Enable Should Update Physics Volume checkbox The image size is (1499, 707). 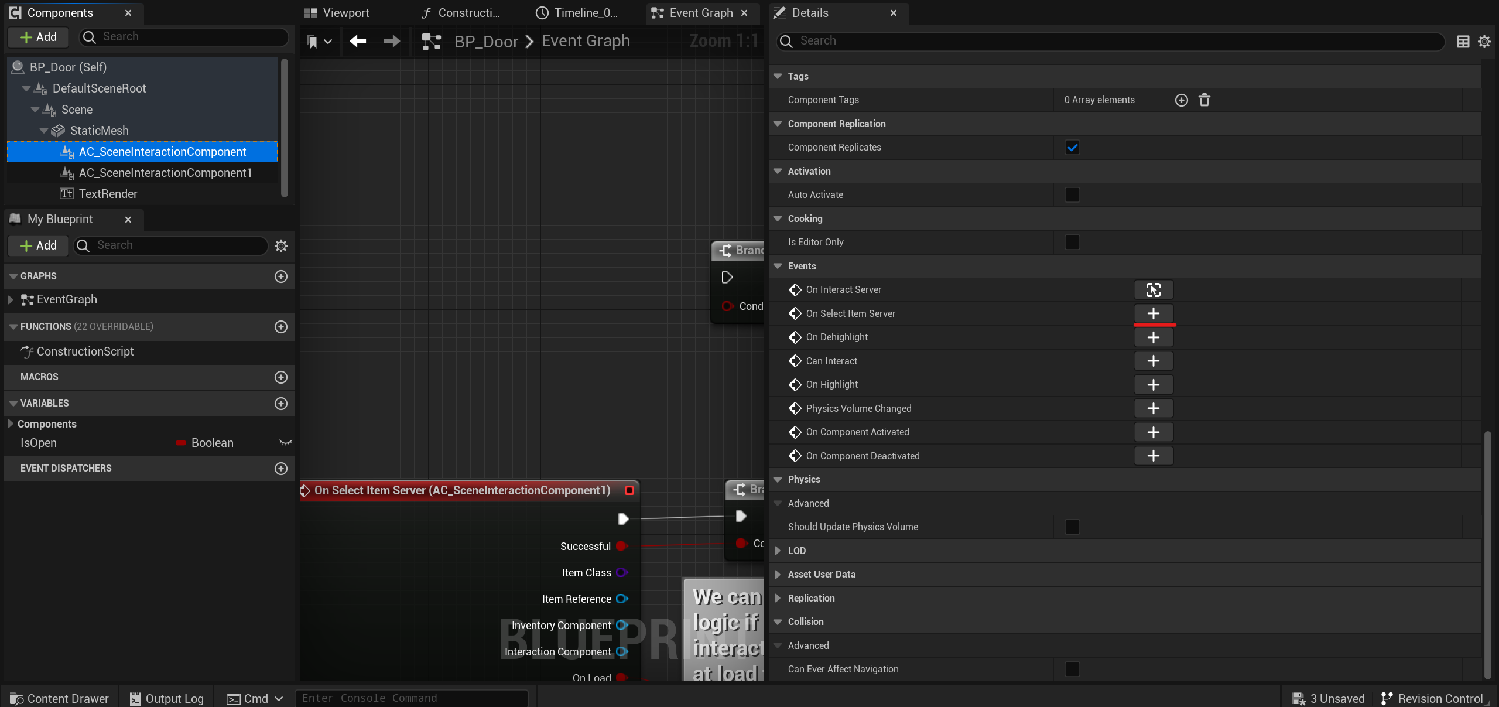click(x=1072, y=527)
